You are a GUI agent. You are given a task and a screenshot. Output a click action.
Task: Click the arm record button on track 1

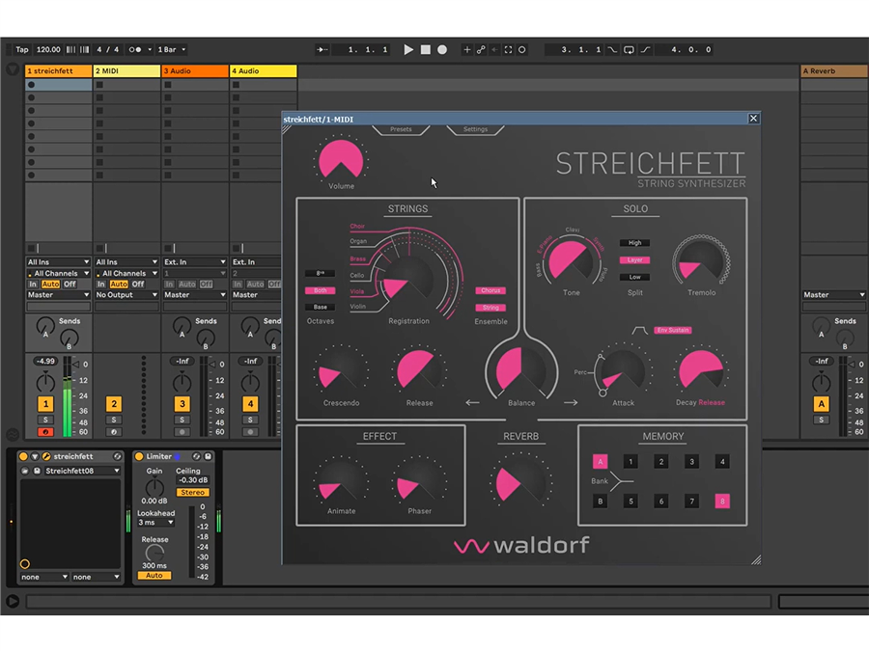45,432
